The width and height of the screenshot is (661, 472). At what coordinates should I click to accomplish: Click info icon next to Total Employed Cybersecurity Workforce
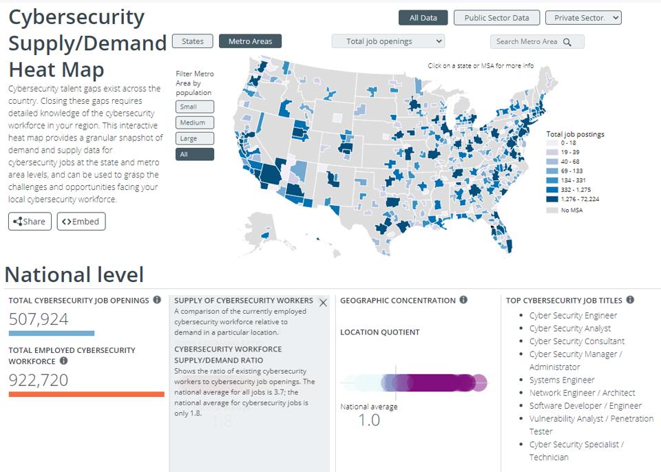pos(63,361)
